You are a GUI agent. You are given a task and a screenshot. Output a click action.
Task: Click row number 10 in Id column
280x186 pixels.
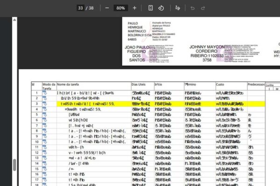pyautogui.click(x=37, y=142)
